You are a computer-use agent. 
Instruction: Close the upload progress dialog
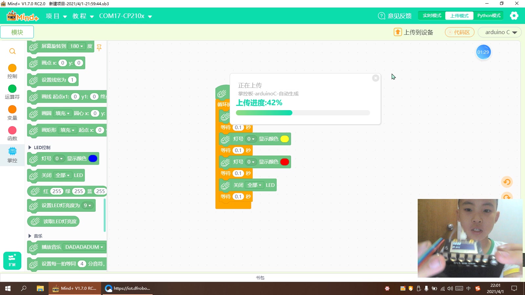click(375, 78)
